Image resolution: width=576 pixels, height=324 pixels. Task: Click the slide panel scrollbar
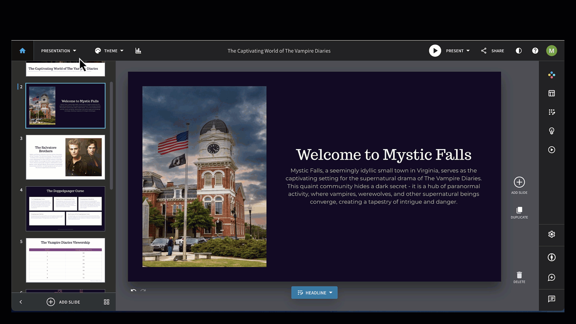(x=111, y=136)
